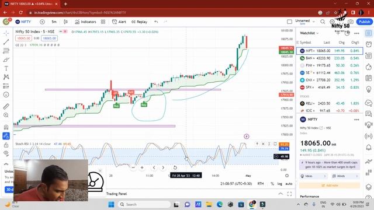Open notifications bell in right sidebar
Image resolution: width=374 pixels, height=210 pixels.
coord(369,148)
